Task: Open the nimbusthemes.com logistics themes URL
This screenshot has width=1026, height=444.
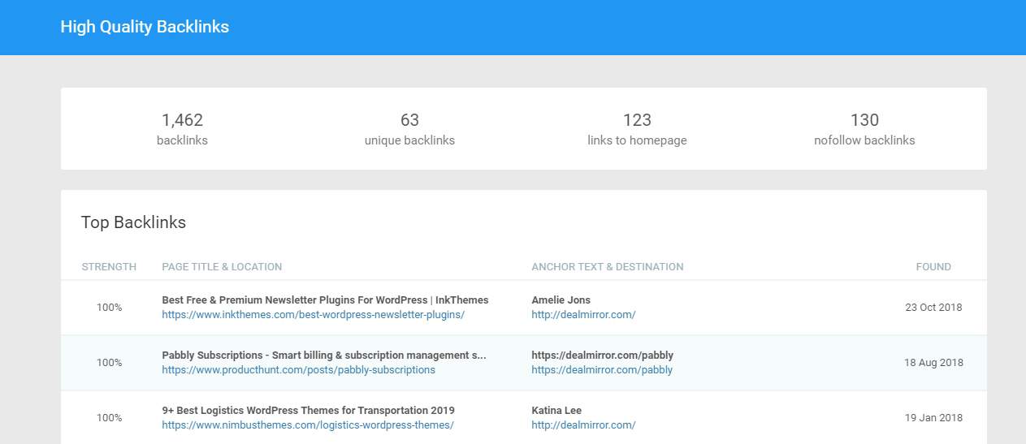Action: point(307,425)
